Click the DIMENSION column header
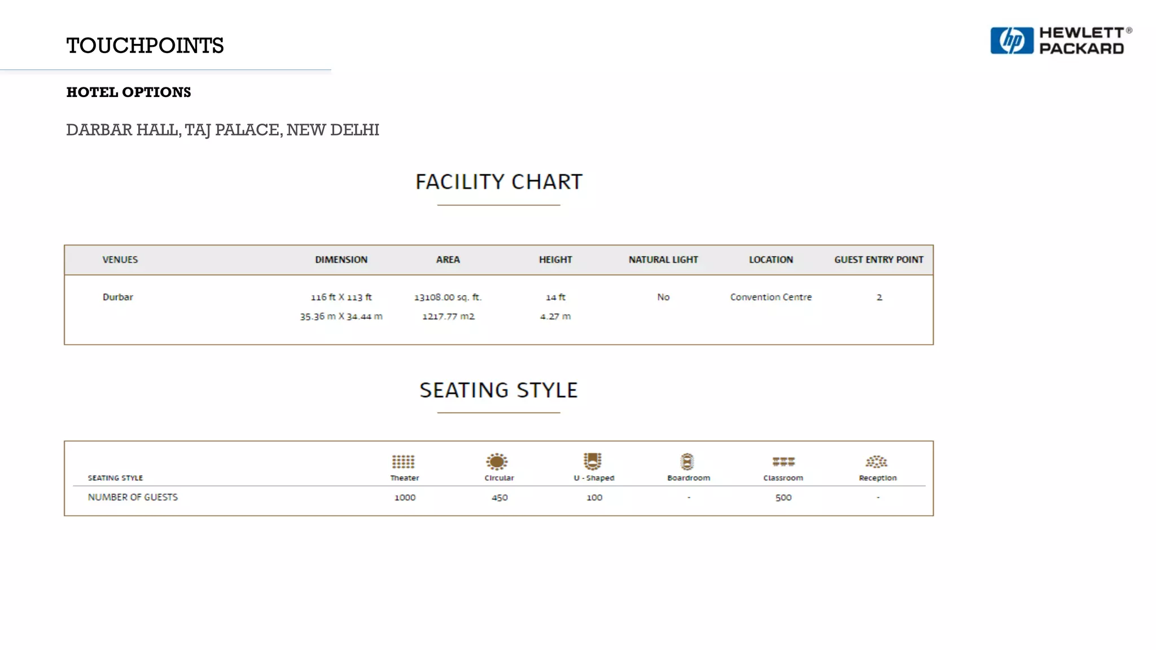 [341, 260]
